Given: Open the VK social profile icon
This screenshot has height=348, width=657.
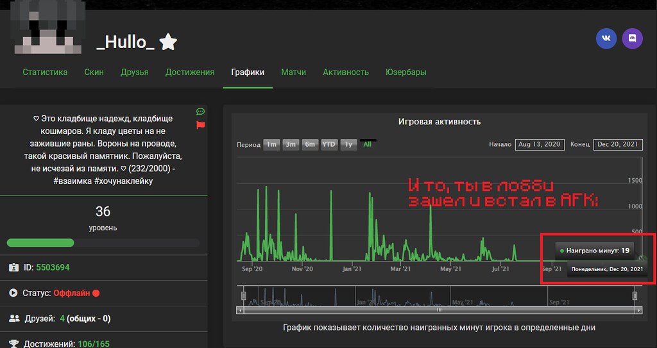Looking at the screenshot, I should 606,38.
